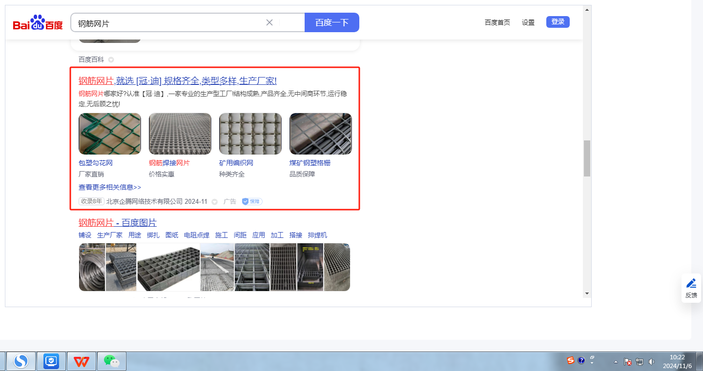Open the green 包塑勾花网 thumbnail image

click(x=110, y=134)
